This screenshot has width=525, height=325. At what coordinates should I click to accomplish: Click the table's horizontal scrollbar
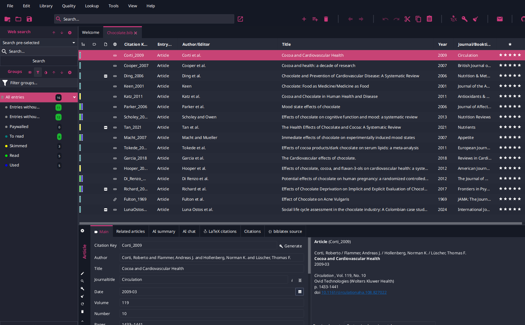300,224
